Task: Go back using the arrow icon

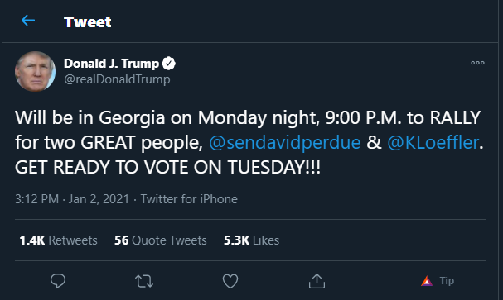Action: coord(28,21)
